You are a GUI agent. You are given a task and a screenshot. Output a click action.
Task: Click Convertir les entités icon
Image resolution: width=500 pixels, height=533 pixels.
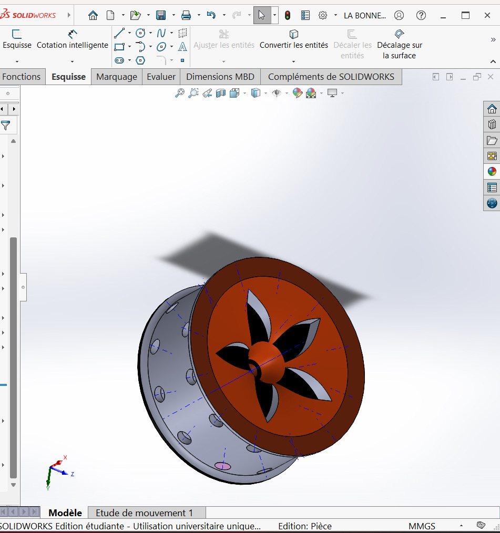(x=293, y=35)
